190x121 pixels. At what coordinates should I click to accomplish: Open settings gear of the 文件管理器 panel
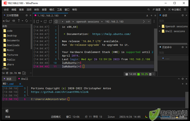27,15
